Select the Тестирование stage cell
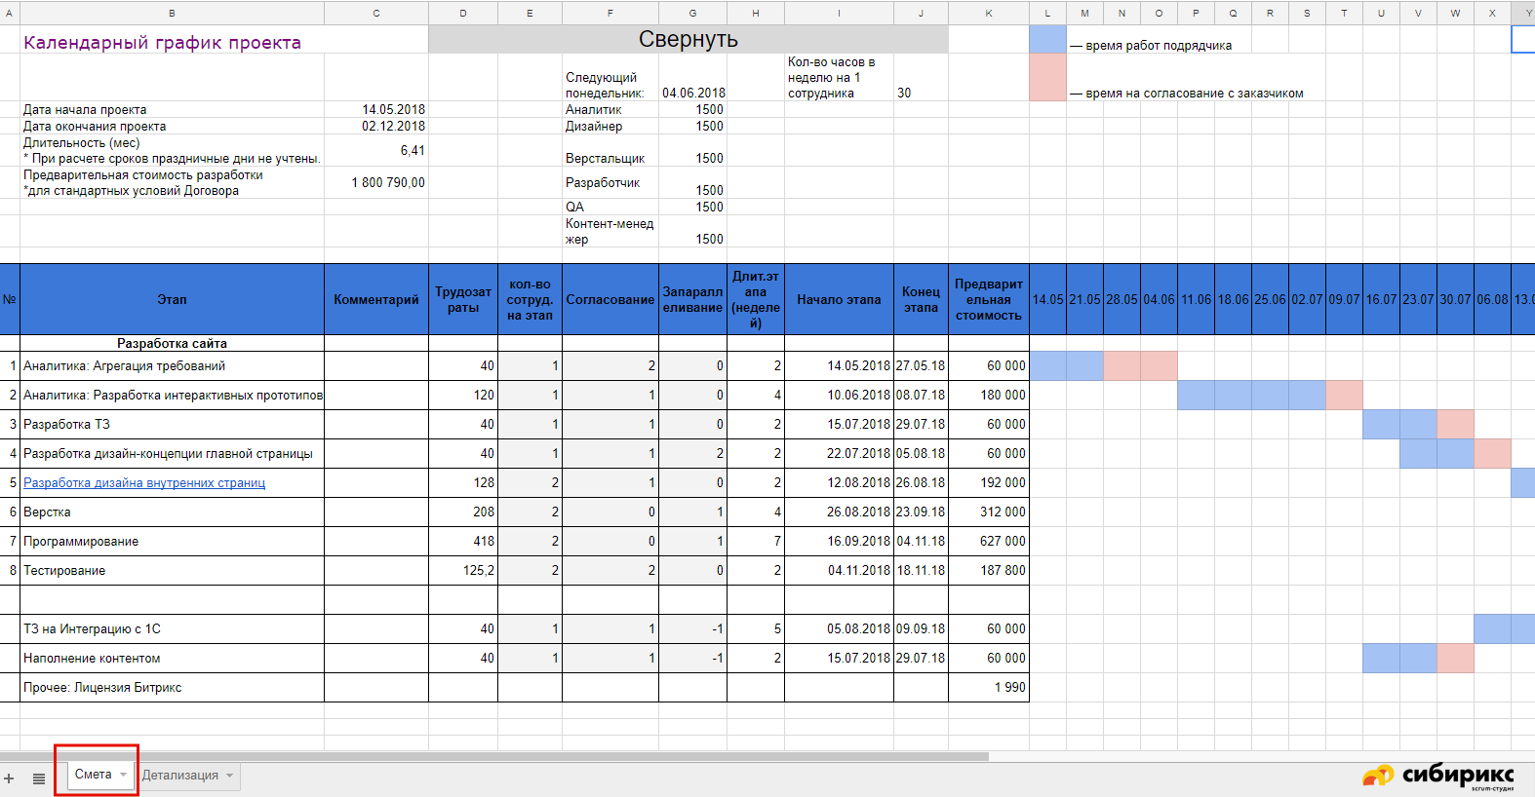Viewport: 1535px width, 797px height. click(x=172, y=571)
